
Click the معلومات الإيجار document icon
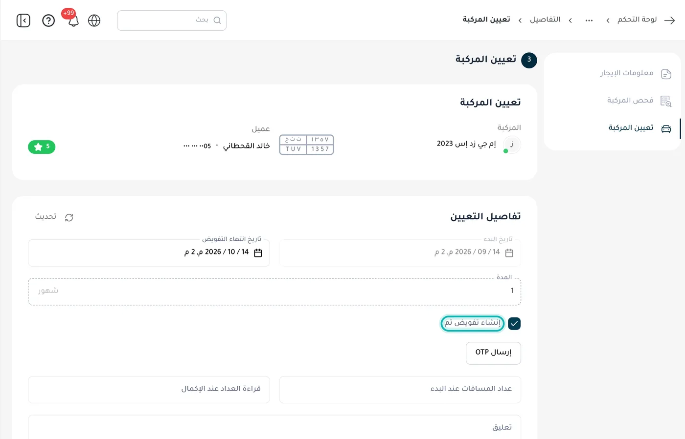[666, 74]
